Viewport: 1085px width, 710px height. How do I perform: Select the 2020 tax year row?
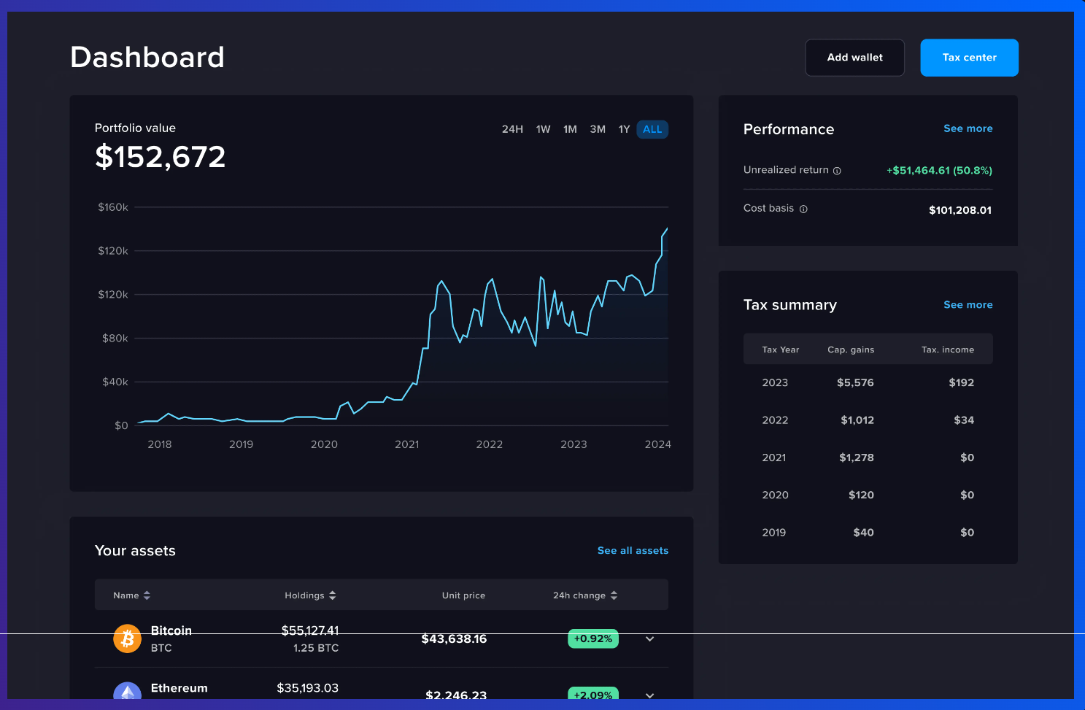pos(868,495)
